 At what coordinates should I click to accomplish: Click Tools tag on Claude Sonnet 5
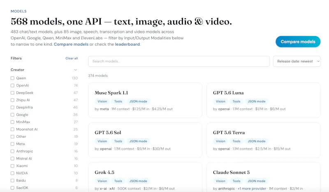tap(236, 181)
